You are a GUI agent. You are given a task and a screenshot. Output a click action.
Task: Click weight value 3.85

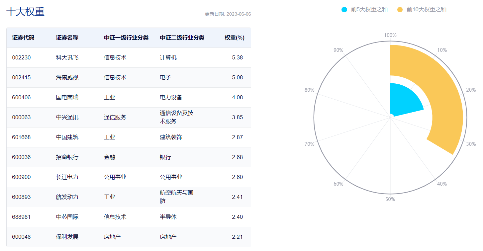click(x=238, y=118)
